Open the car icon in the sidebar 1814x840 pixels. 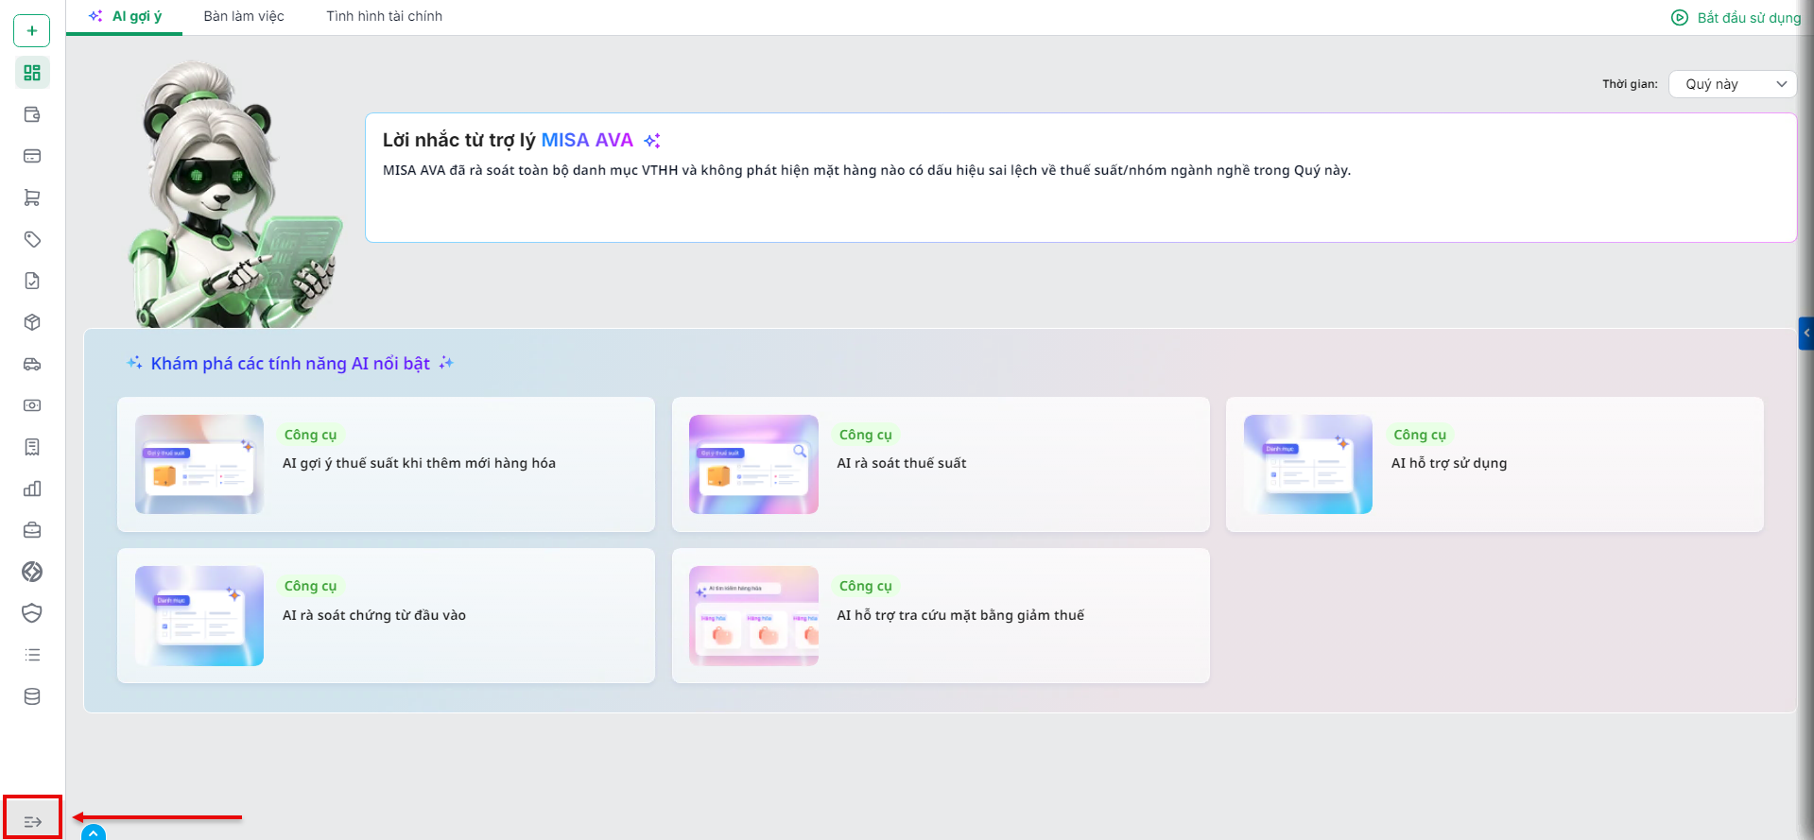pos(32,364)
